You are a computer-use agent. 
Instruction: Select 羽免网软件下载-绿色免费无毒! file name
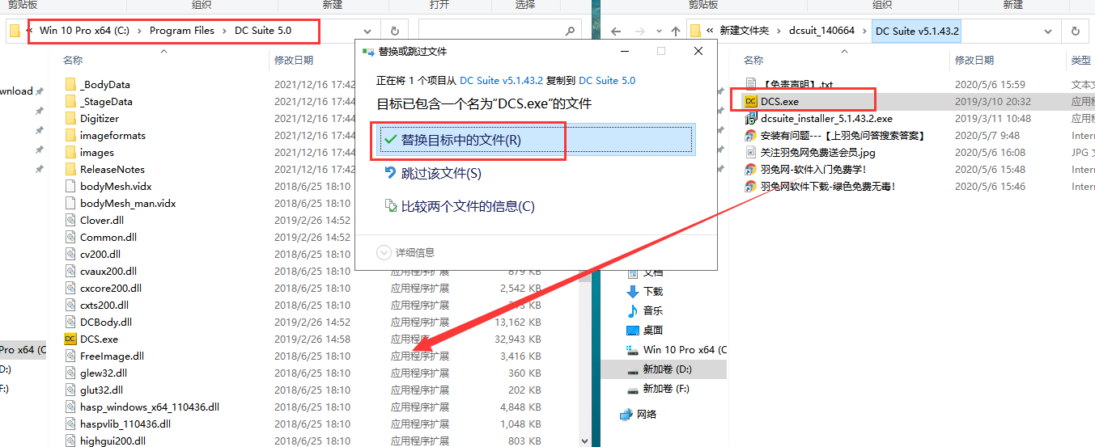pyautogui.click(x=828, y=186)
